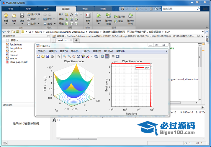Screen dimensions: 211x147
Task: Click the Data Cursor tool in Figure toolbar
Action: click(83, 56)
